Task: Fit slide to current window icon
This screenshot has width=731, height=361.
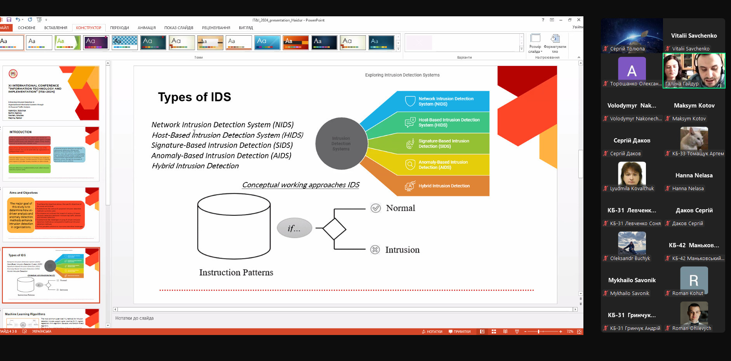Action: click(579, 331)
